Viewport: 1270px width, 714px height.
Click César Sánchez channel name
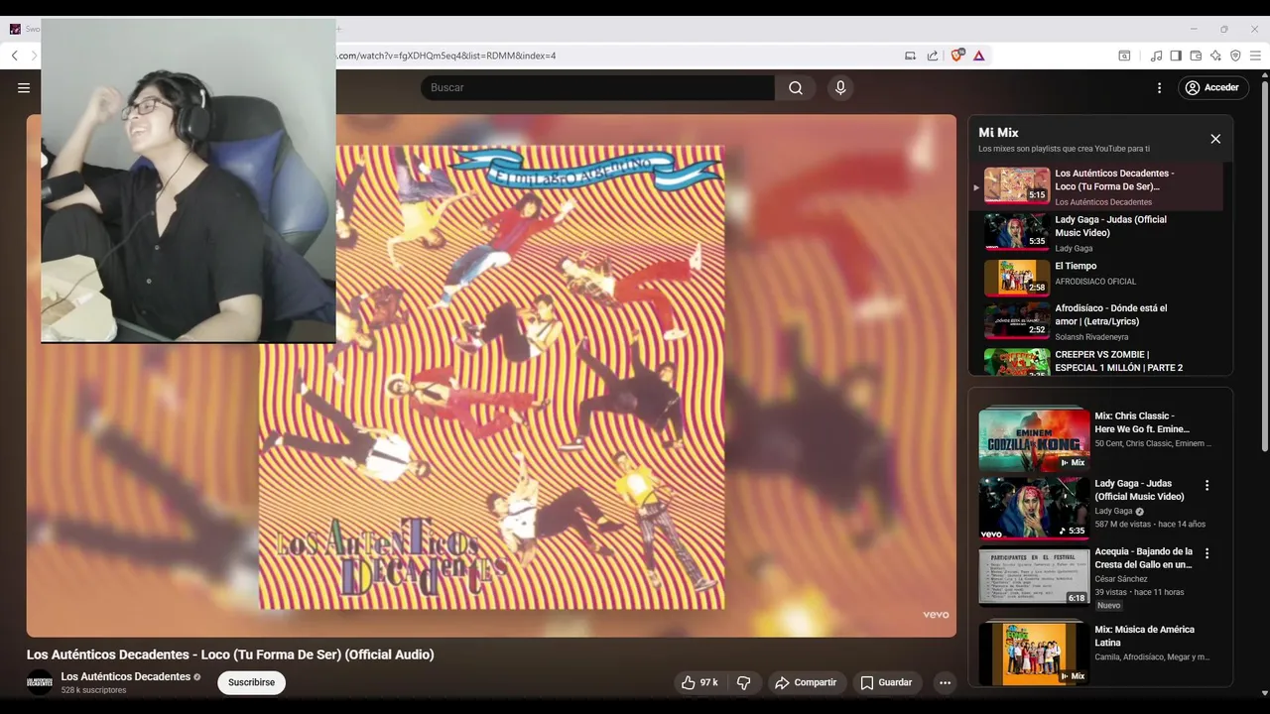1121,579
